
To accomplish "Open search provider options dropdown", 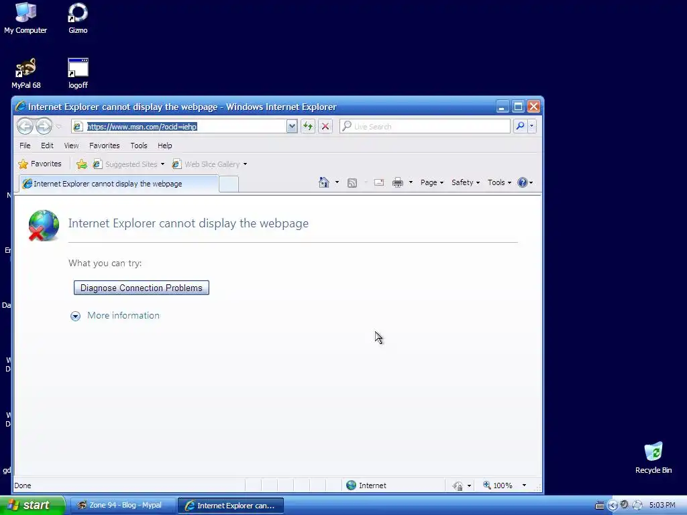I will pos(532,127).
